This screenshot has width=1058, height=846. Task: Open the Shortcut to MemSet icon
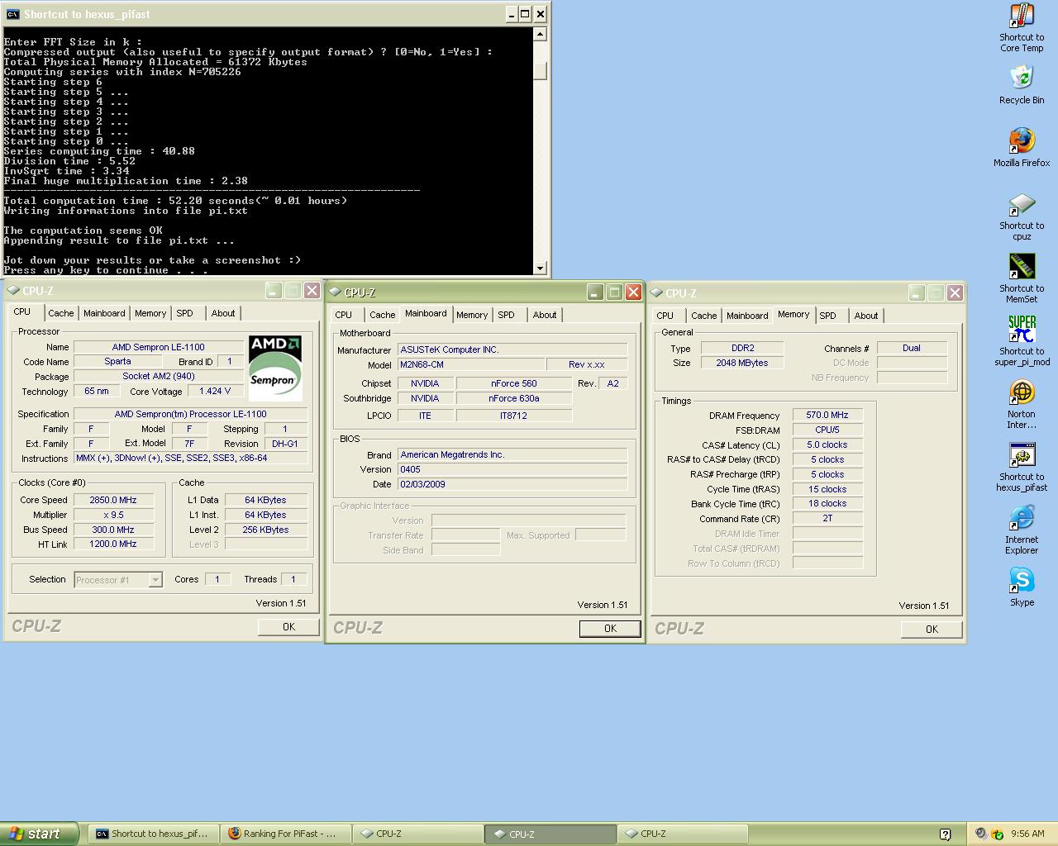(x=1022, y=279)
